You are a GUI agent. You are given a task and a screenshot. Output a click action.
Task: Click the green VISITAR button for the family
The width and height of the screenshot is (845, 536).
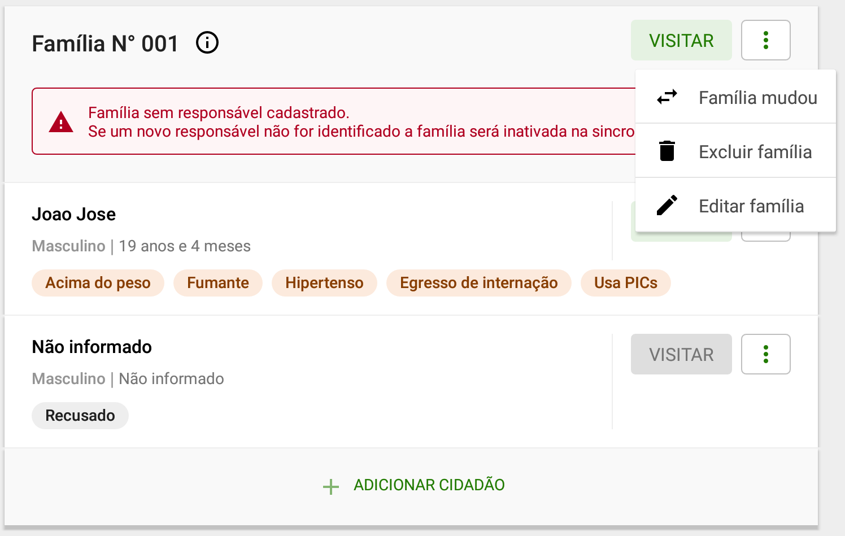[x=681, y=40]
